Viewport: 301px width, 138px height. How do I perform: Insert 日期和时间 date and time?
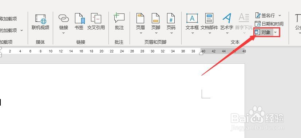269,24
